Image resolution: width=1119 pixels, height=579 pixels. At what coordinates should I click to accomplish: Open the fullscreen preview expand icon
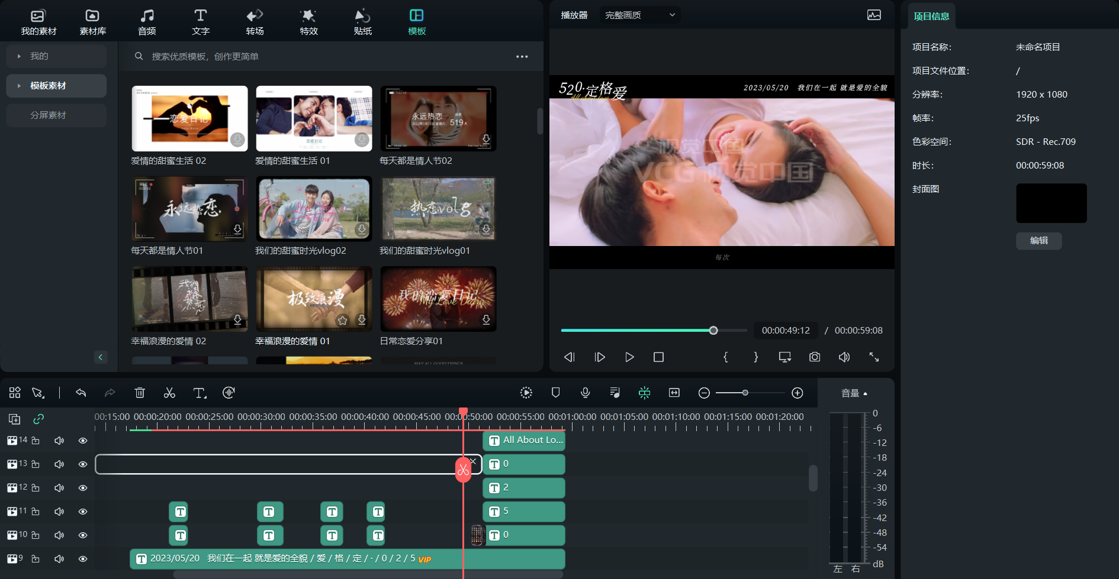point(874,357)
